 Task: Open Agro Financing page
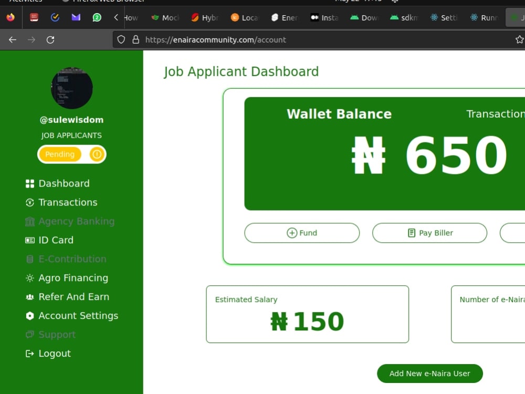coord(67,278)
